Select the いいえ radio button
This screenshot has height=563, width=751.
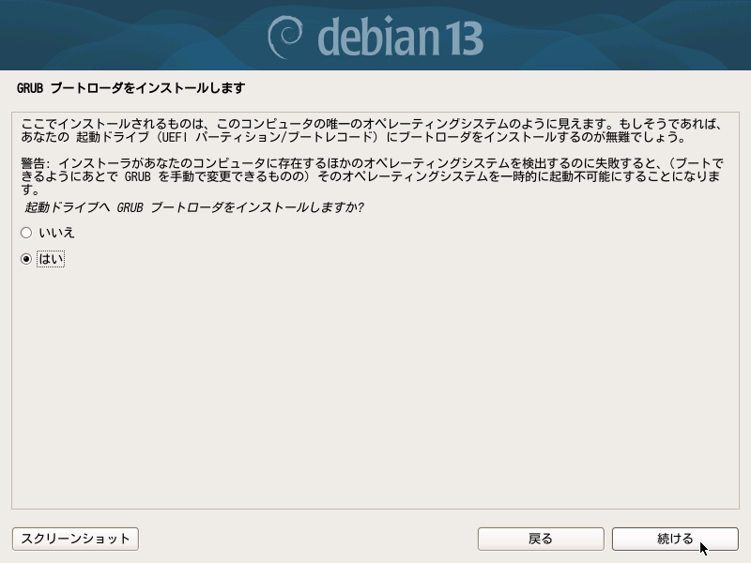tap(26, 233)
